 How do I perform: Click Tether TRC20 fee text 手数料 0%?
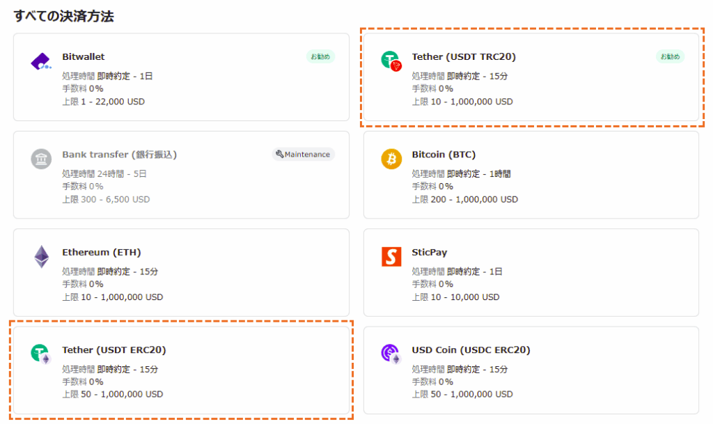432,88
